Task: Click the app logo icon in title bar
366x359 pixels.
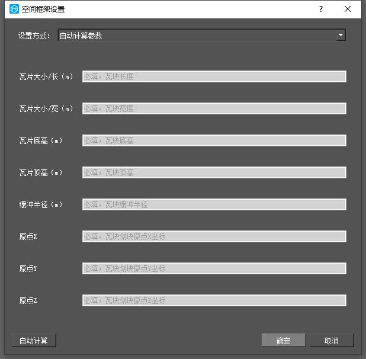Action: [x=14, y=9]
